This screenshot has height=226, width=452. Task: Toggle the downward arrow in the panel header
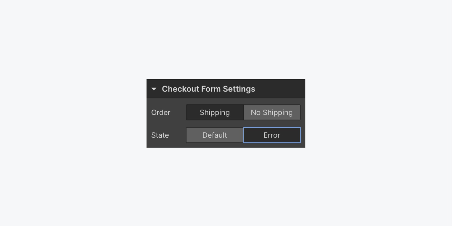click(x=154, y=89)
